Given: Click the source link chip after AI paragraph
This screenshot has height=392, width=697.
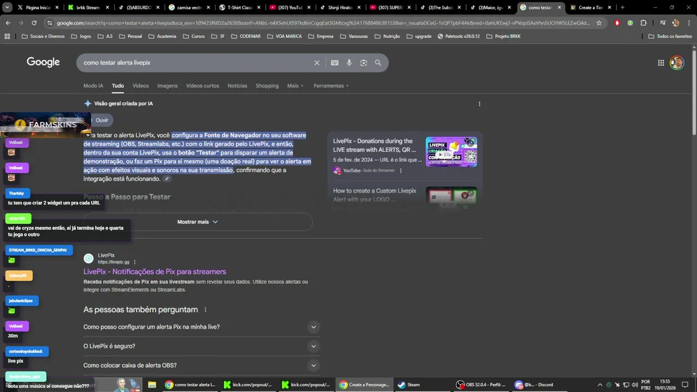Looking at the screenshot, I should pos(167,179).
